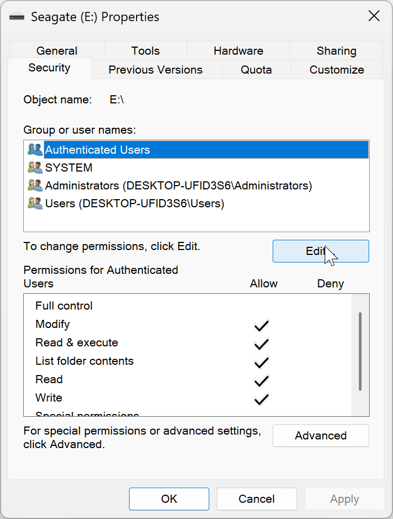Click the SYSTEM account icon

pos(34,167)
